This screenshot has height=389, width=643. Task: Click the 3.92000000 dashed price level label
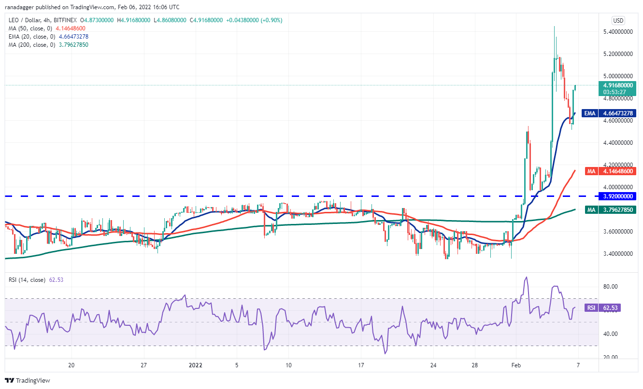pyautogui.click(x=618, y=196)
